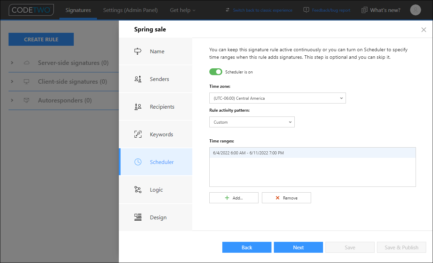Image resolution: width=433 pixels, height=263 pixels.
Task: Click Switch back to classic experience link
Action: coord(263,10)
